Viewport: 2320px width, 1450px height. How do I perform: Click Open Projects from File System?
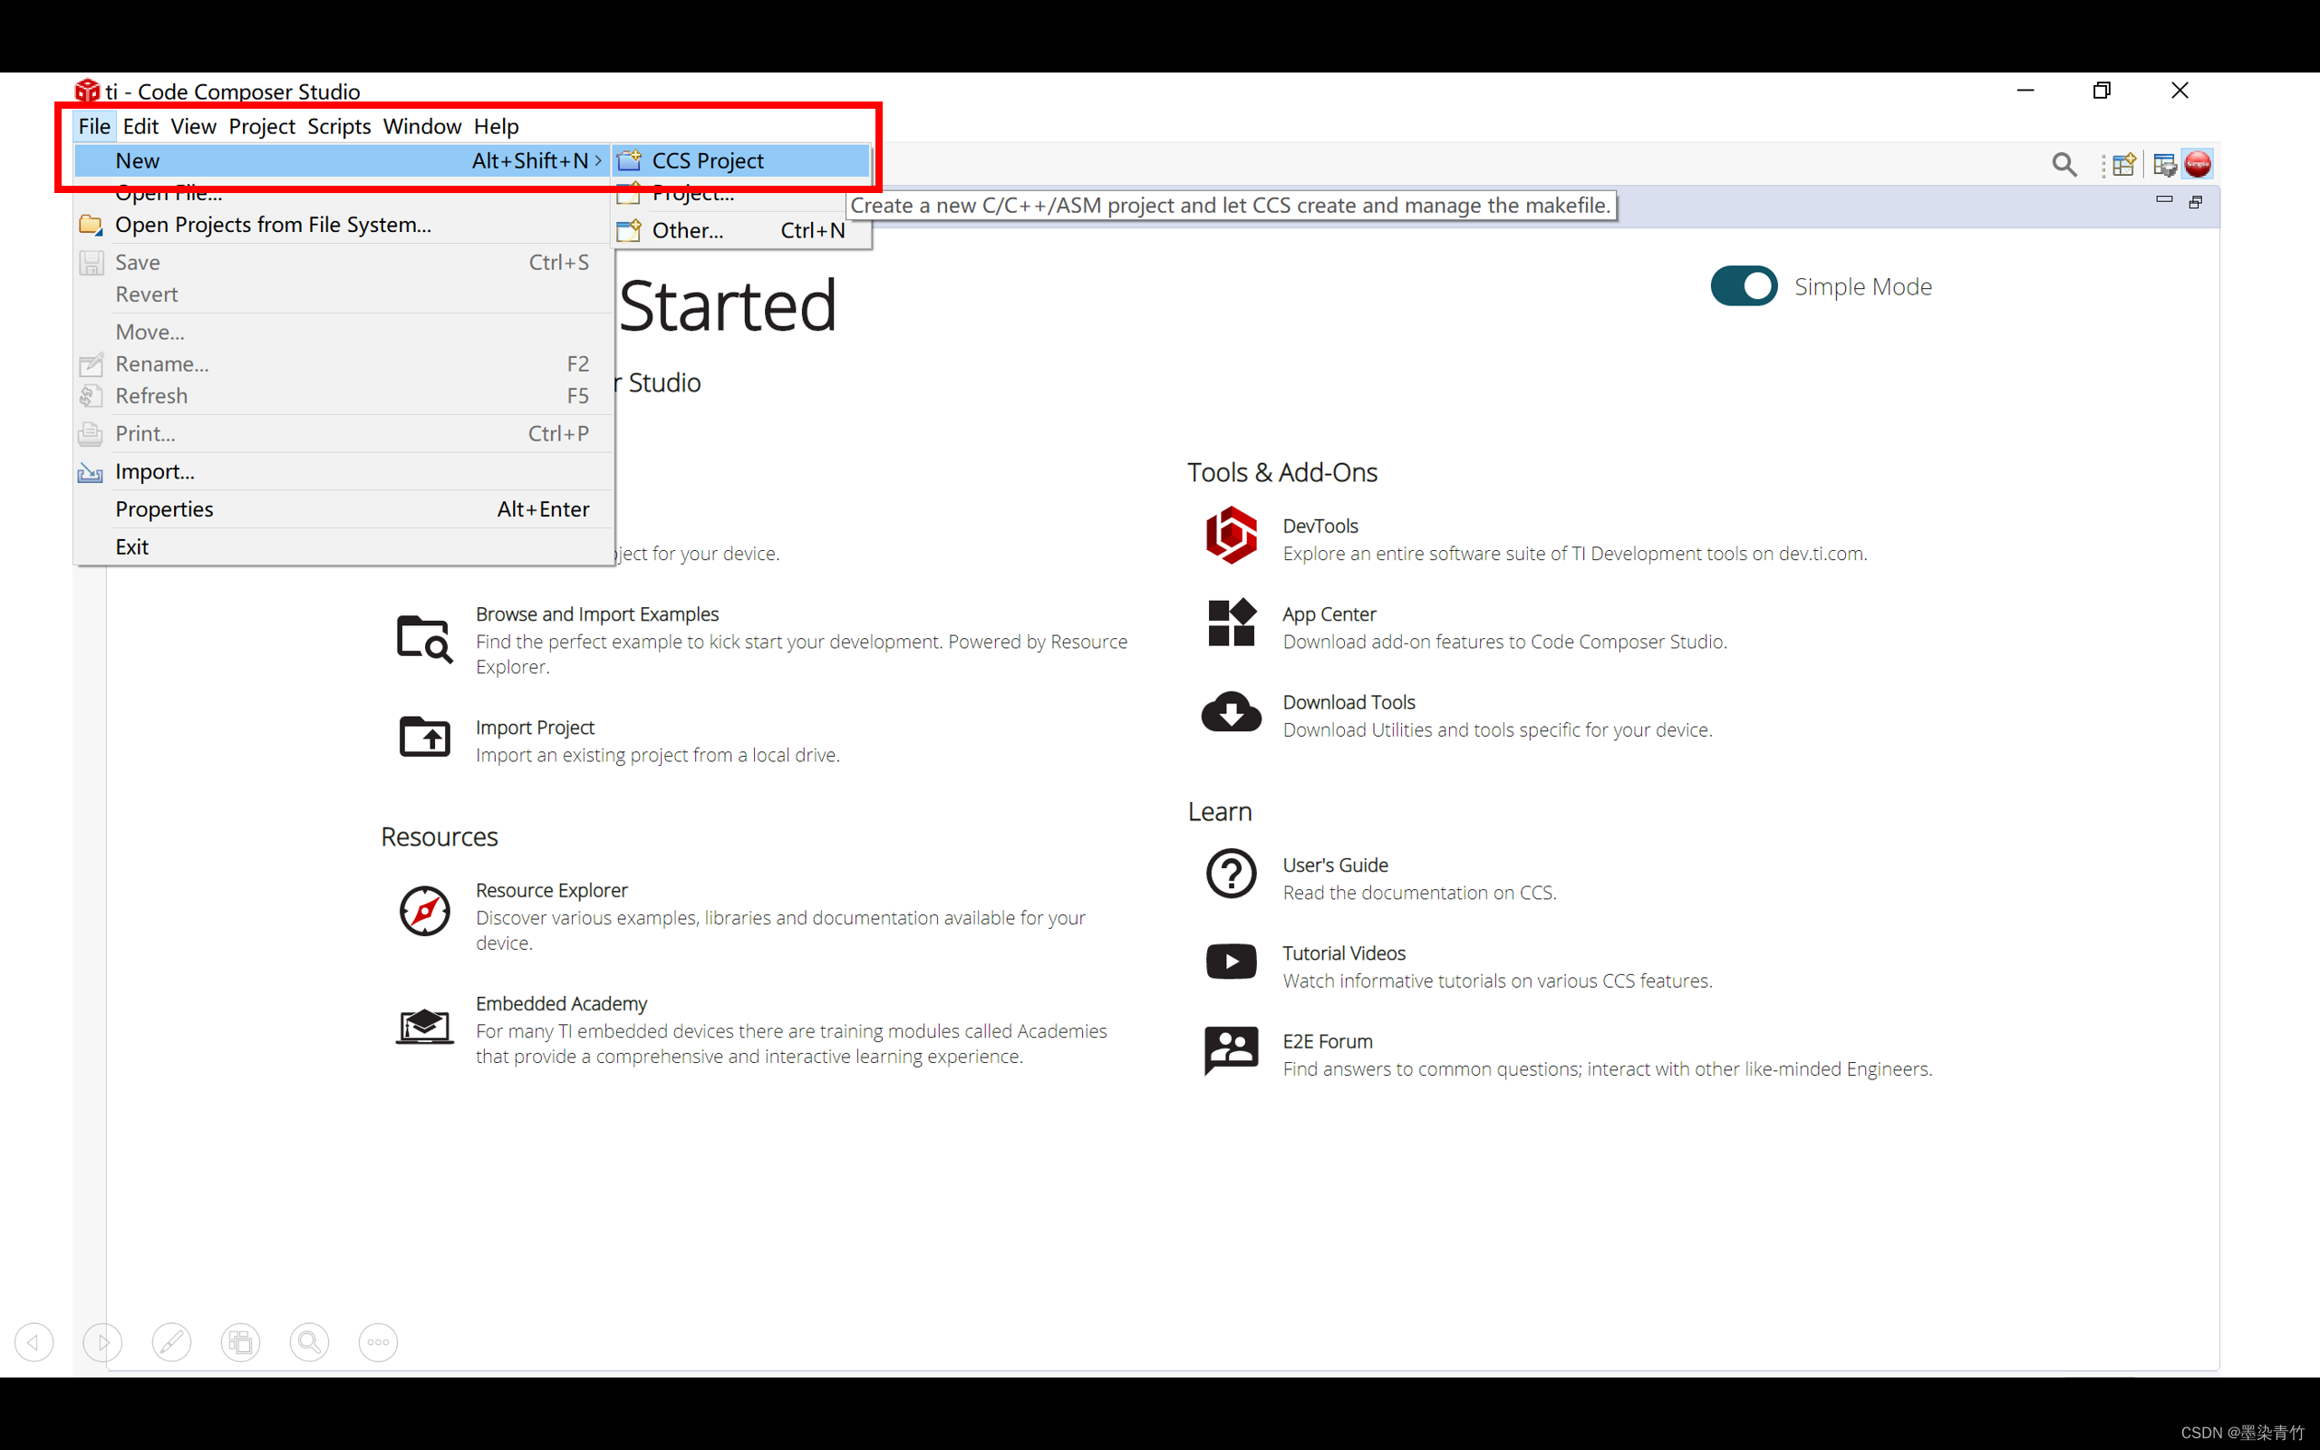pyautogui.click(x=272, y=225)
